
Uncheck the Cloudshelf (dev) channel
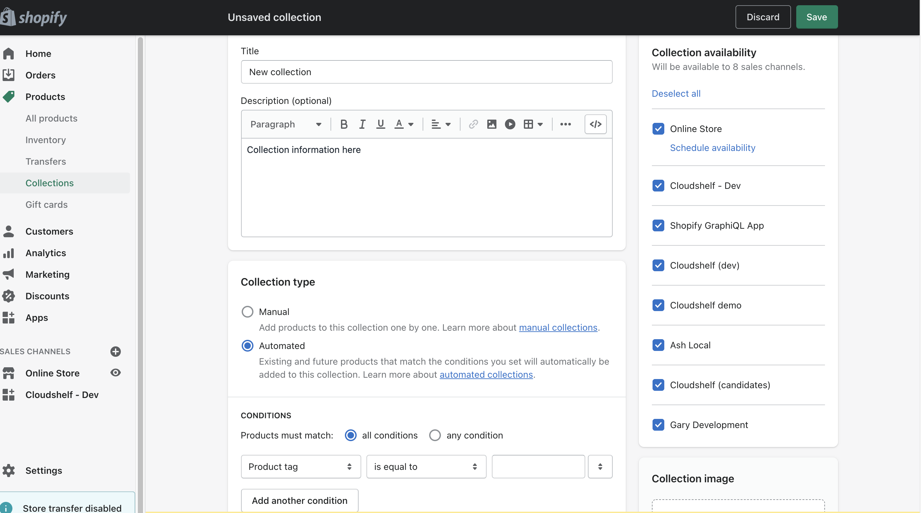658,265
